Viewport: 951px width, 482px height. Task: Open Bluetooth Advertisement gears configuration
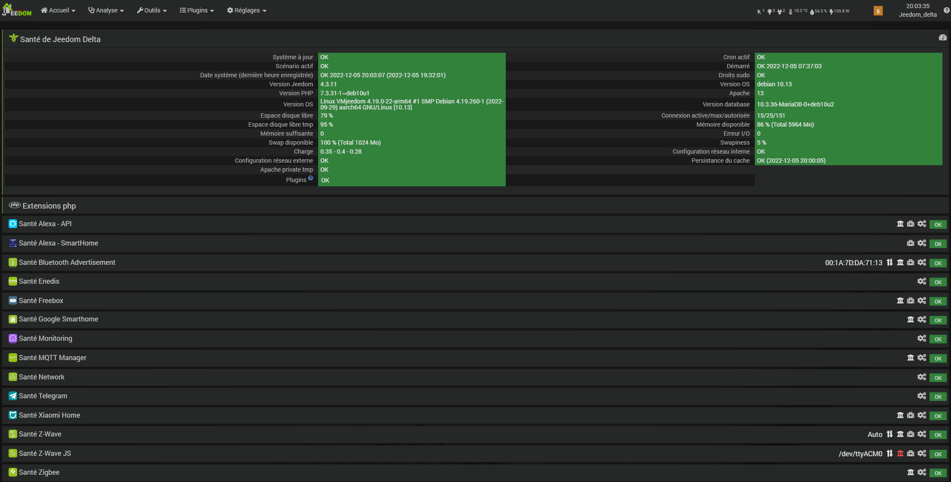pos(922,262)
